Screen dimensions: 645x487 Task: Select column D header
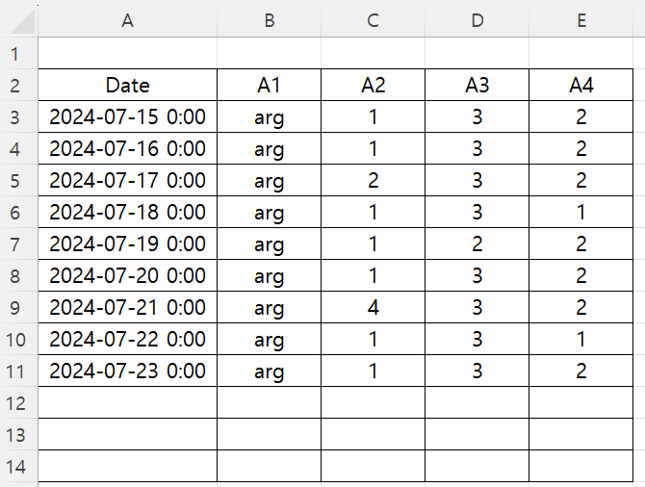tap(477, 20)
